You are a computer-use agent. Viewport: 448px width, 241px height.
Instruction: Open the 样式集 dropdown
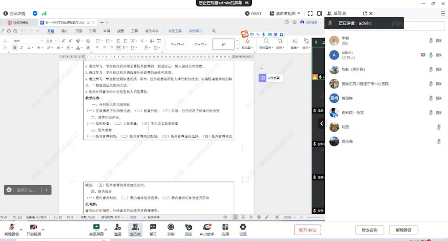247,48
